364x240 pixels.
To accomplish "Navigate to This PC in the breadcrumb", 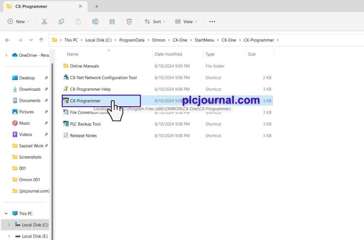I will click(x=71, y=40).
